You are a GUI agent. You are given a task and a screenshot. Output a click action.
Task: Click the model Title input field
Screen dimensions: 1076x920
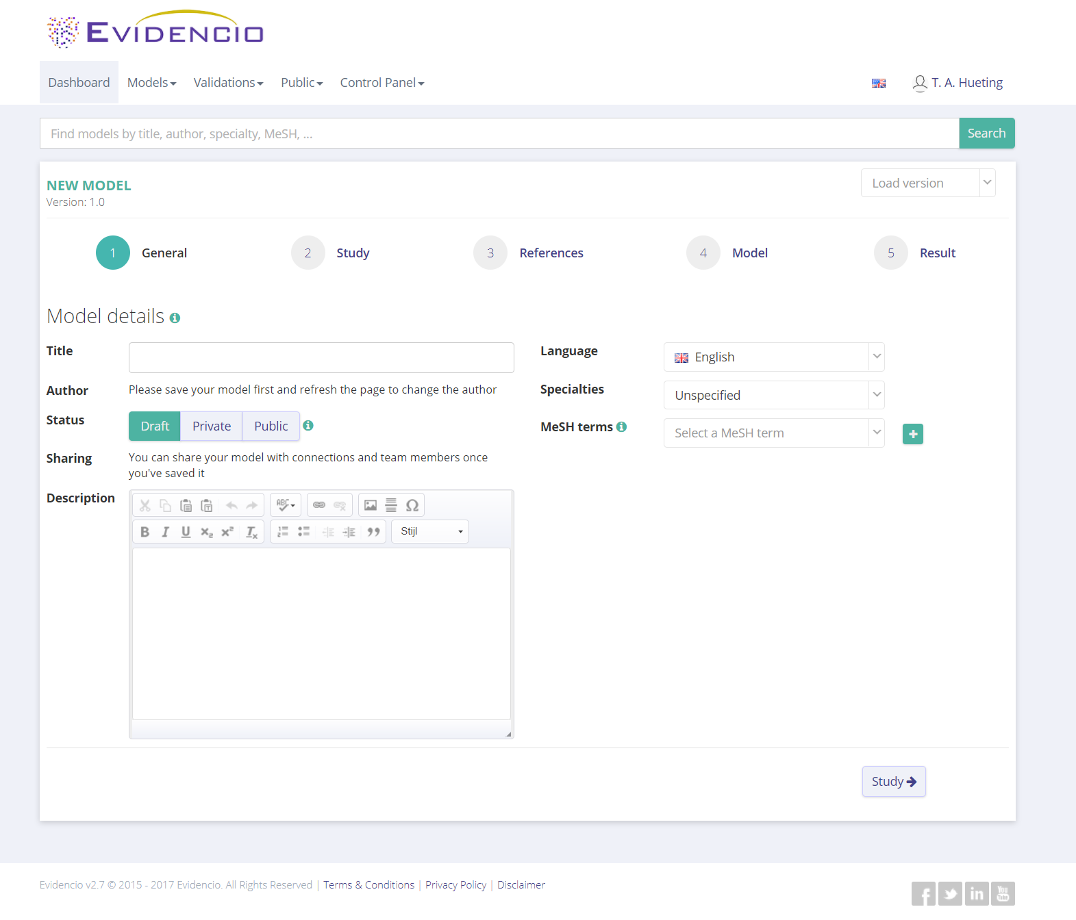pos(321,357)
